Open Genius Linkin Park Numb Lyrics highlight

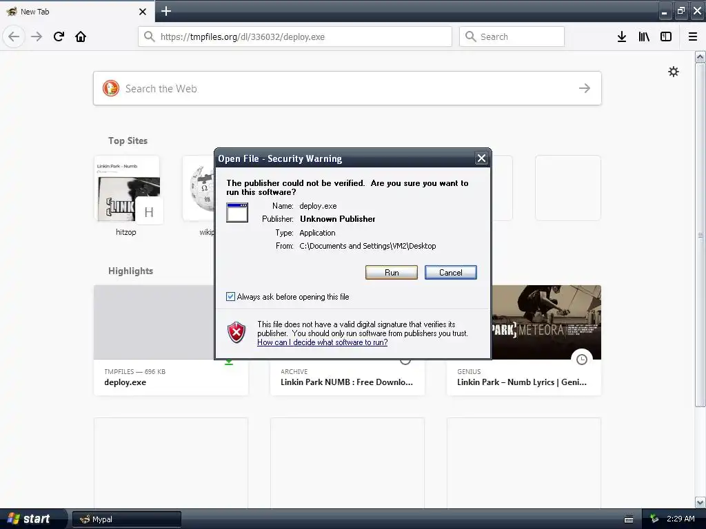pyautogui.click(x=524, y=340)
